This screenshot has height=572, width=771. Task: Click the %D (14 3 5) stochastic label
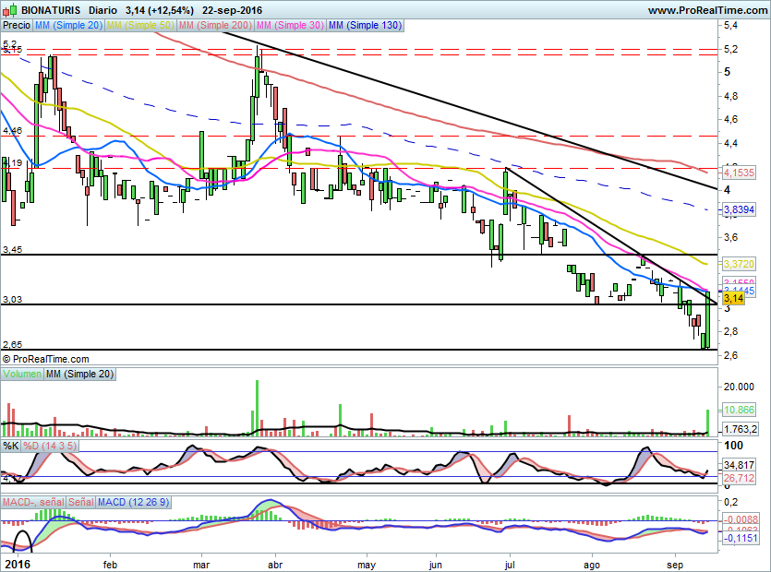[50, 446]
